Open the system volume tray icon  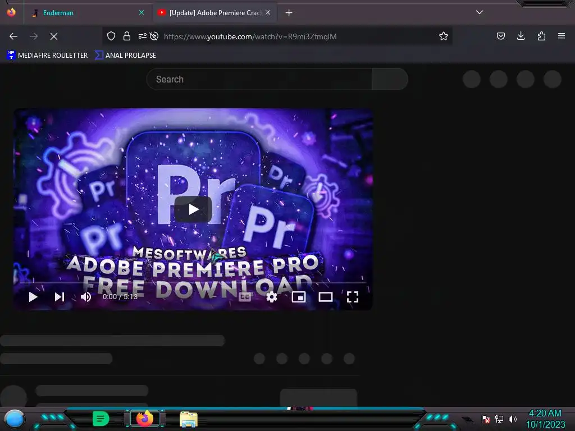pyautogui.click(x=512, y=419)
